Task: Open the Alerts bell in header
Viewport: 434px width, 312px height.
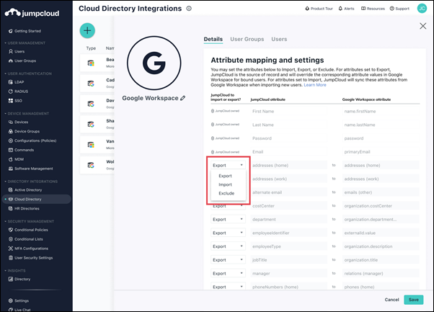Action: [348, 9]
